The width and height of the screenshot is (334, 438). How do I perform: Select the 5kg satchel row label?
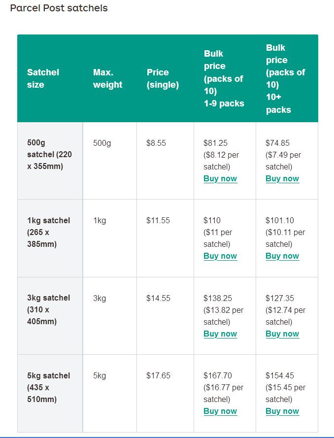pyautogui.click(x=48, y=387)
